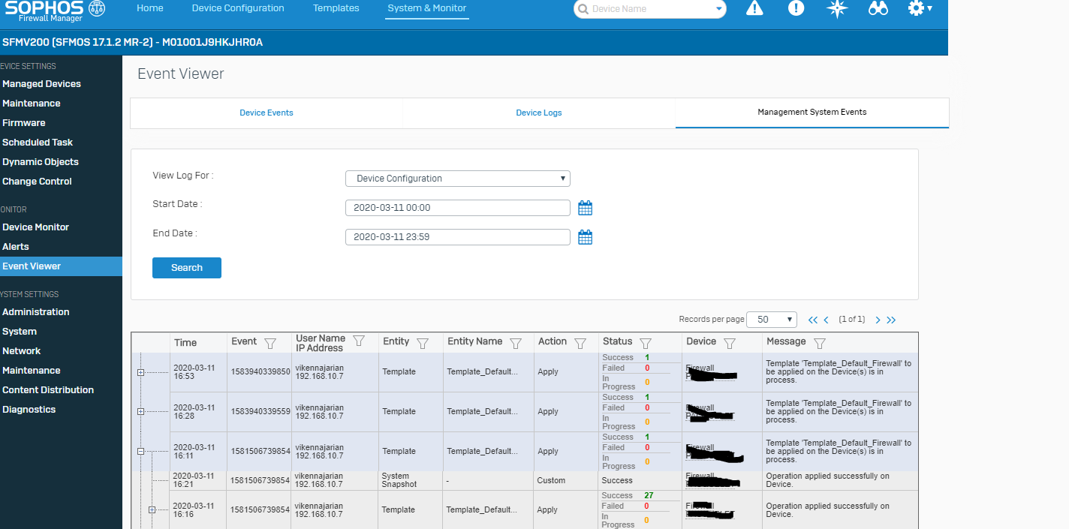Click the Search button
This screenshot has width=1069, height=529.
tap(187, 268)
